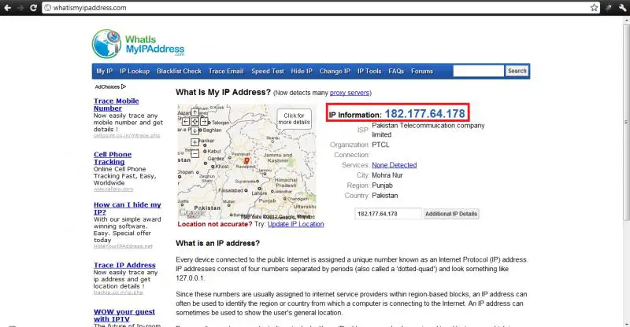The image size is (630, 327).
Task: Click the WhatIsMyIPAddress globe logo
Action: [x=106, y=44]
